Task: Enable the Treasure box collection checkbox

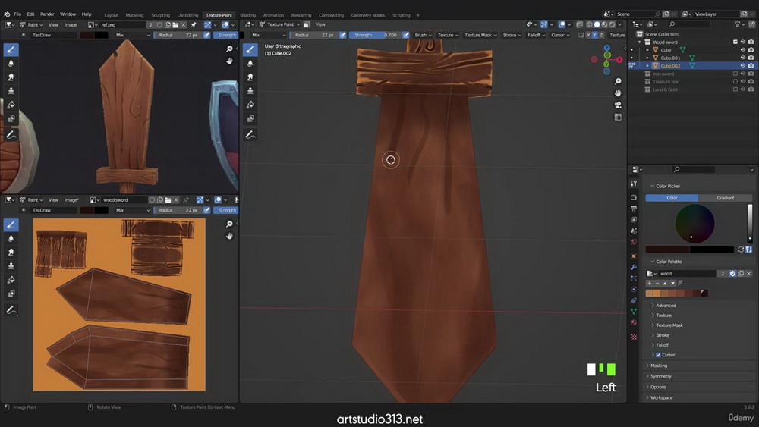Action: 735,82
